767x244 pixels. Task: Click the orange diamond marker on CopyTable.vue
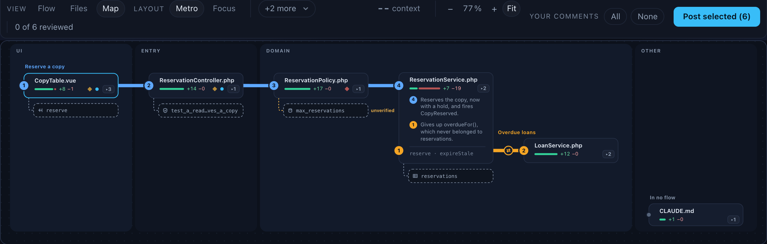(90, 89)
